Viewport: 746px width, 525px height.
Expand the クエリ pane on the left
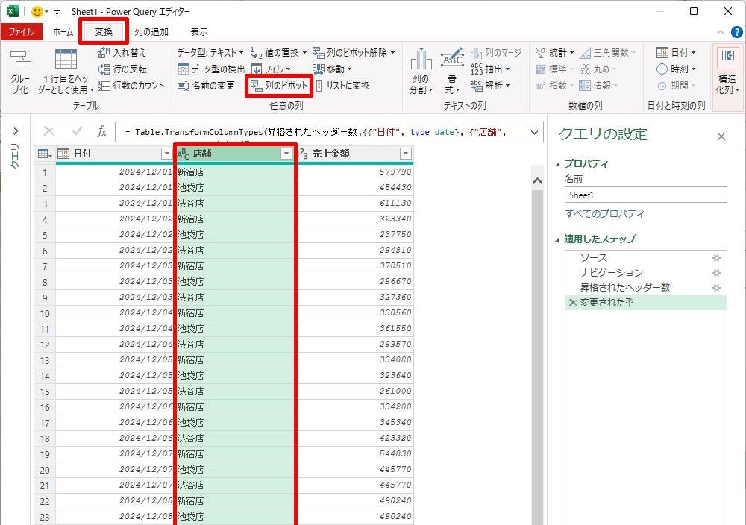[15, 131]
